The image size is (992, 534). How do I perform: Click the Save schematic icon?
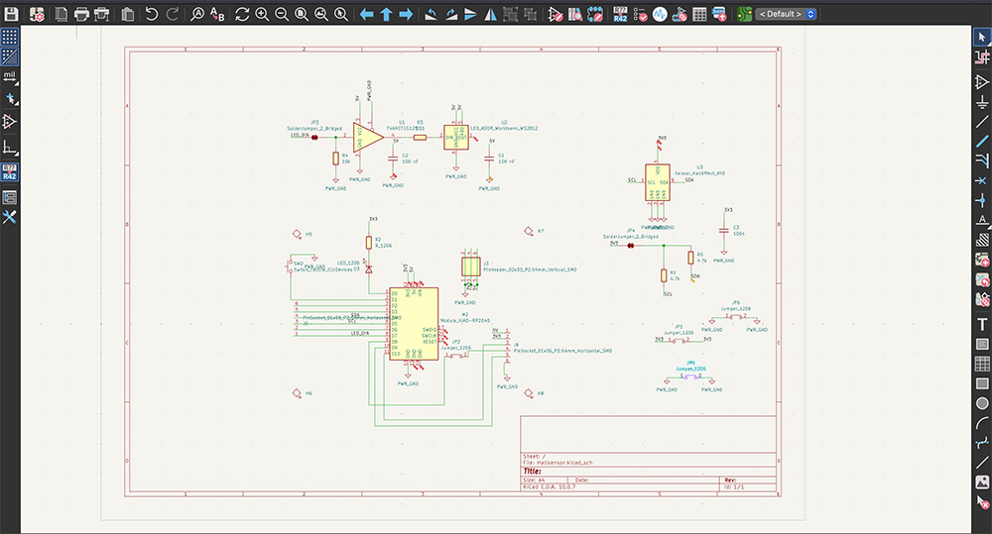click(11, 14)
